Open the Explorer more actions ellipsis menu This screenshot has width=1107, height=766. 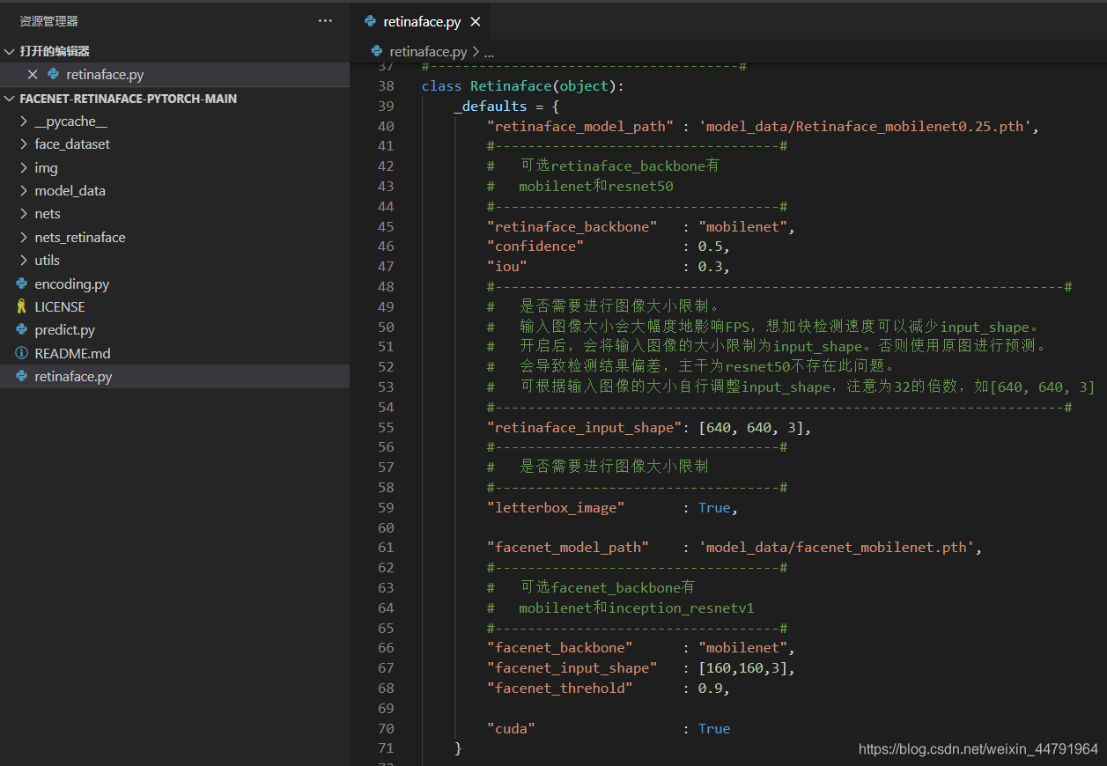325,21
